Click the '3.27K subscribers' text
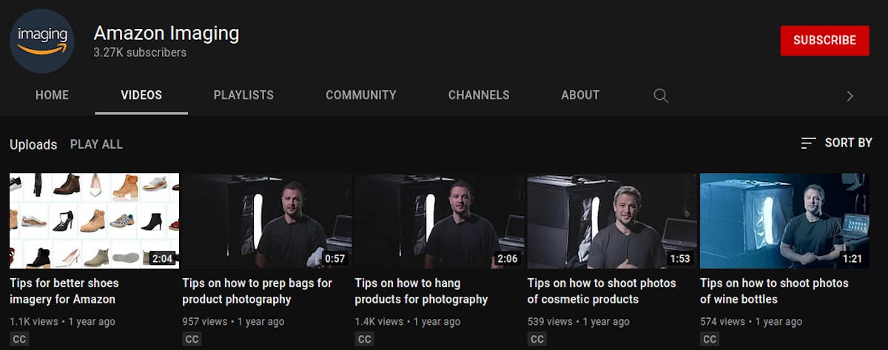 pyautogui.click(x=140, y=53)
